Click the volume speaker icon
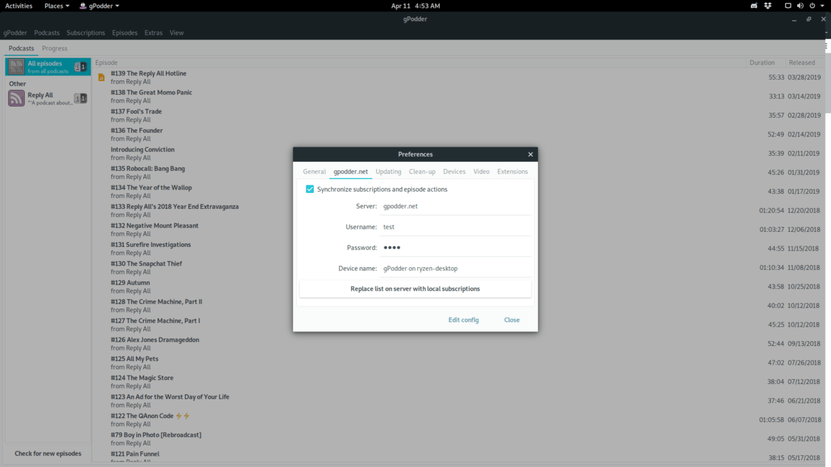831x467 pixels. pos(802,6)
